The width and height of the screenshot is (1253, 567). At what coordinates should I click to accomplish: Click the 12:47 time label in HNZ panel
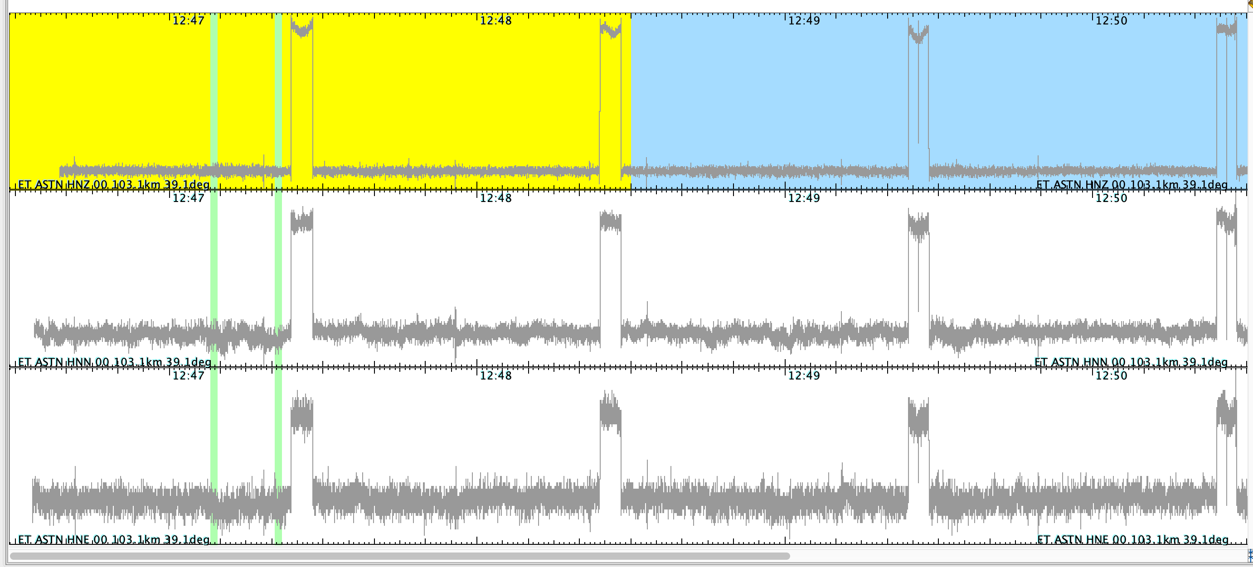(189, 20)
